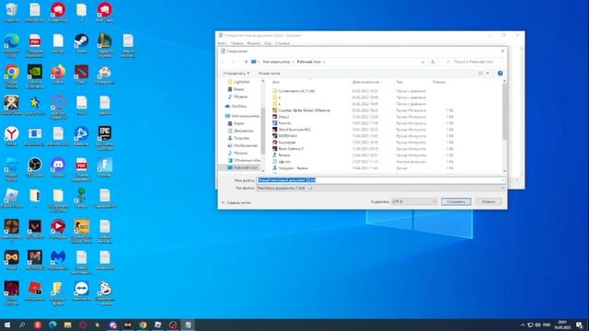The width and height of the screenshot is (589, 331).
Task: Select the Roblox Player desktop icon
Action: tap(12, 198)
